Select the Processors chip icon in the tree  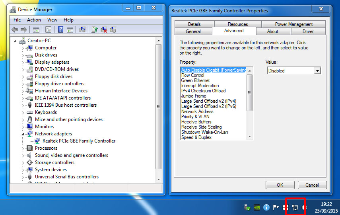[30, 148]
